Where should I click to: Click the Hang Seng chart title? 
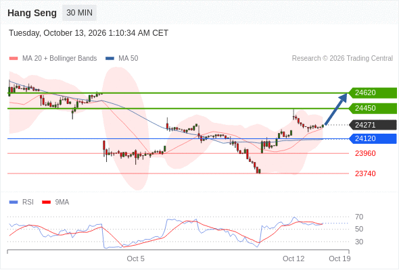point(32,13)
